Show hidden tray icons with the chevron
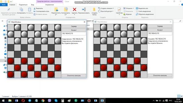The image size is (183, 103). (154, 100)
